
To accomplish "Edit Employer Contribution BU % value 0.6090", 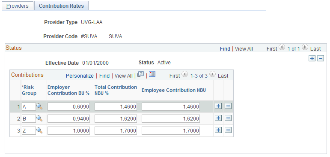I will 68,106.
